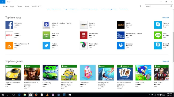Image resolution: width=174 pixels, height=97 pixels.
Task: Open the iHeartRadio app icon
Action: 84,35
